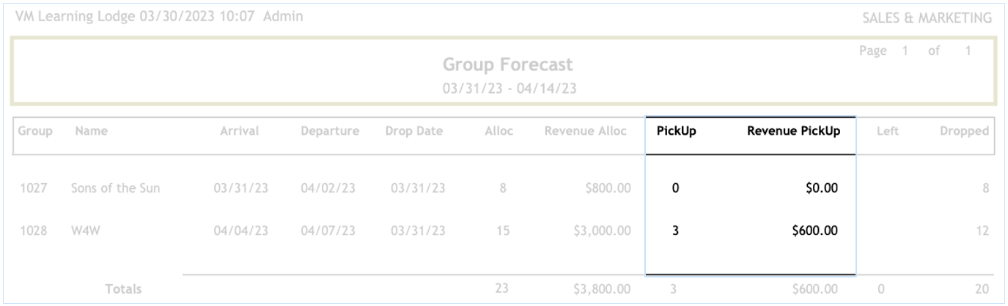
Task: Click the 04/07/23 departure date
Action: 328,231
